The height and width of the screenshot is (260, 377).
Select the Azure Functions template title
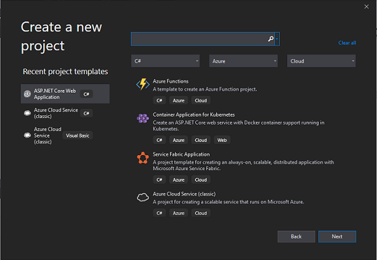click(x=171, y=81)
